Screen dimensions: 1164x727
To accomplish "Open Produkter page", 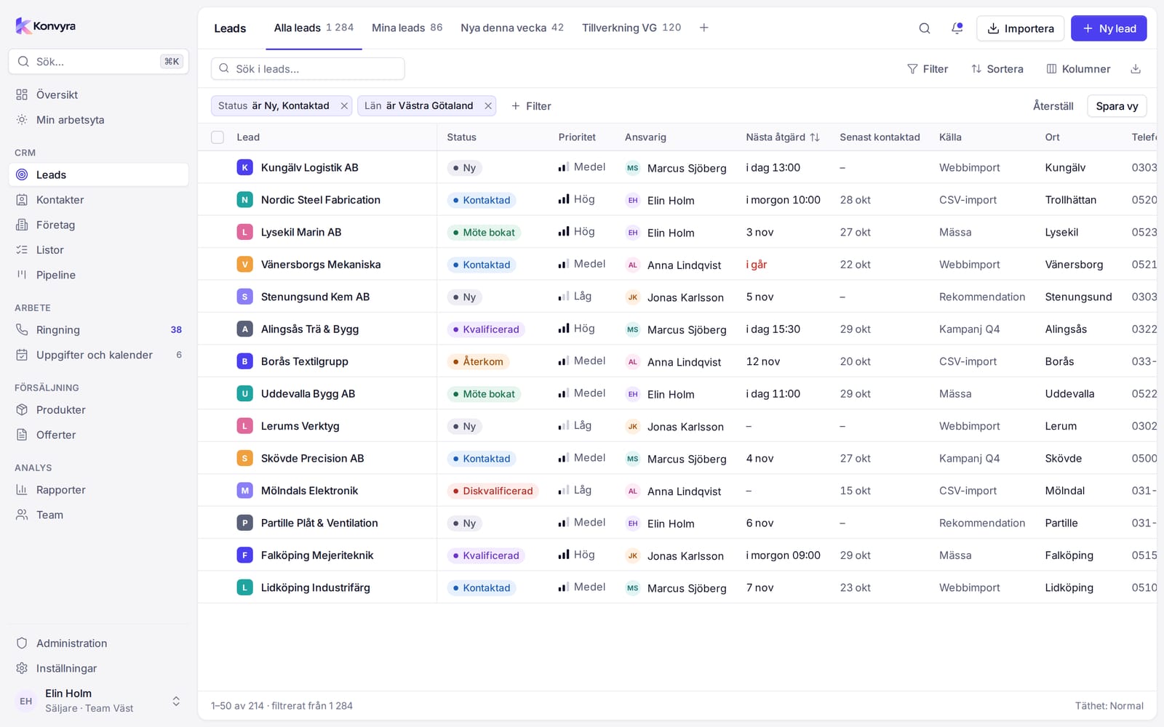I will tap(98, 410).
